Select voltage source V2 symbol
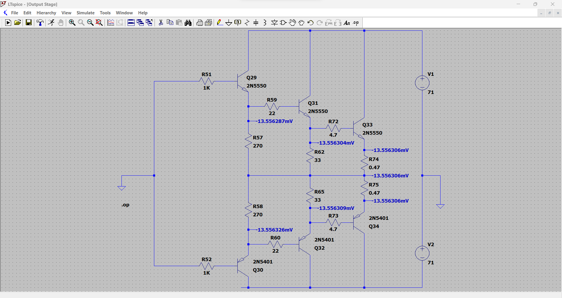 point(422,253)
